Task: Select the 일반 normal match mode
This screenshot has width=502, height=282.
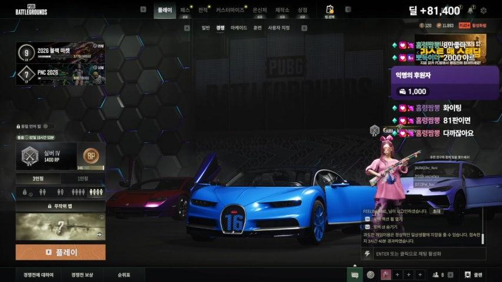Action: tap(205, 28)
